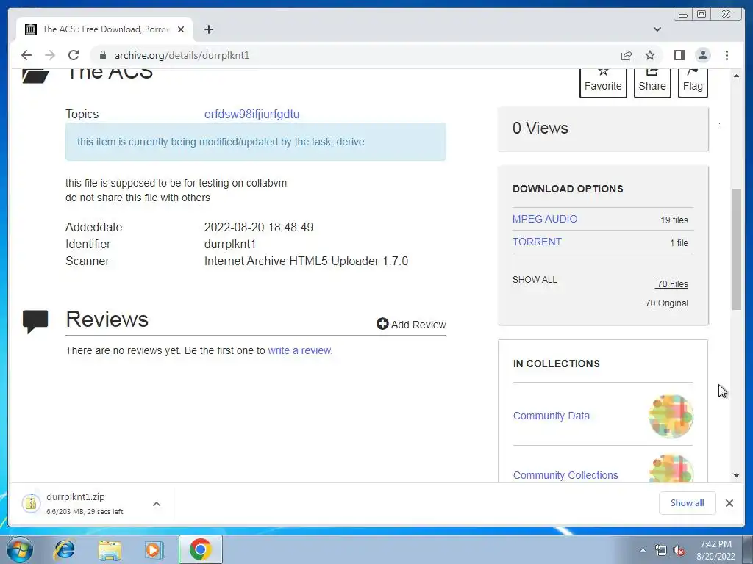Click the page scrollbar down arrow
This screenshot has height=564, width=753.
click(736, 476)
